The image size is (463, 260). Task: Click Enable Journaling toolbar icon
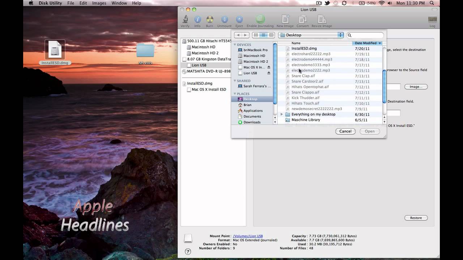260,21
